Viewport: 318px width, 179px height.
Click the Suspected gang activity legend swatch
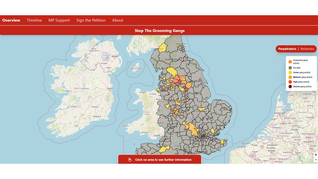click(290, 62)
